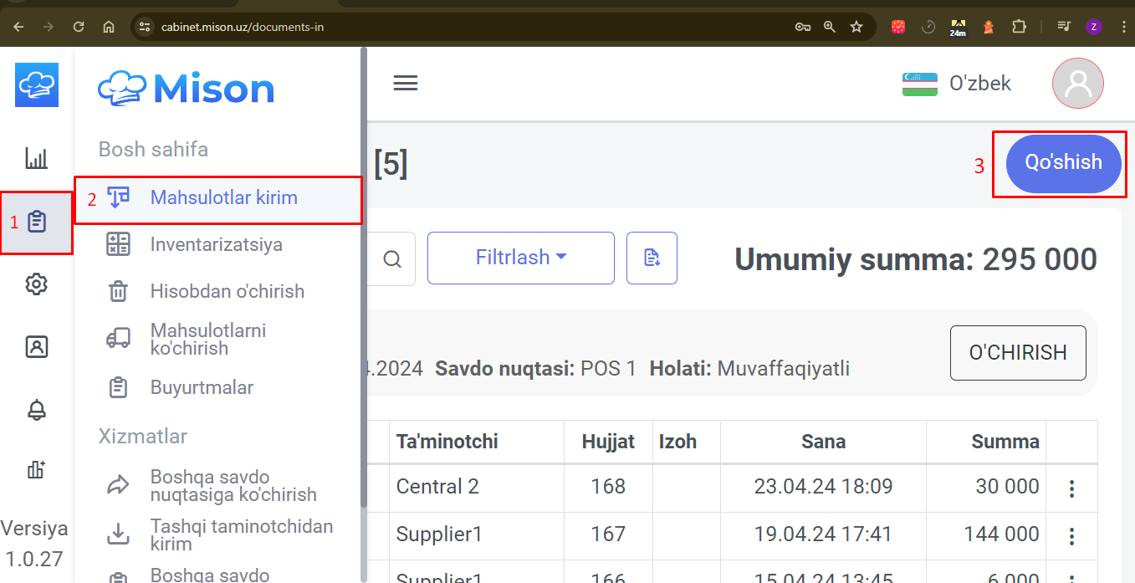Click the password key icon in the address bar
The height and width of the screenshot is (583, 1135).
[x=803, y=27]
